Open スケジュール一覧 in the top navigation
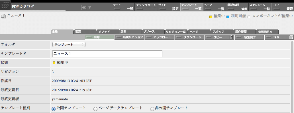The height and width of the screenshot is (113, 294). 260,7
